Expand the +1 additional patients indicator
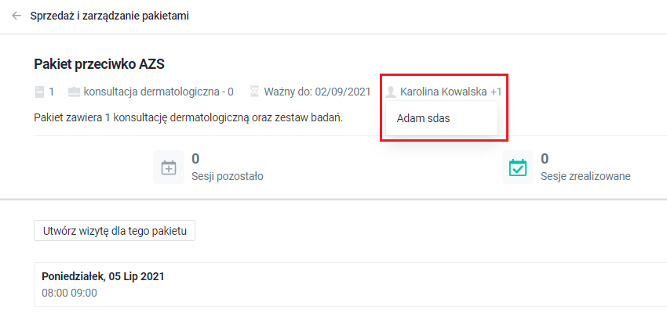 pyautogui.click(x=496, y=92)
